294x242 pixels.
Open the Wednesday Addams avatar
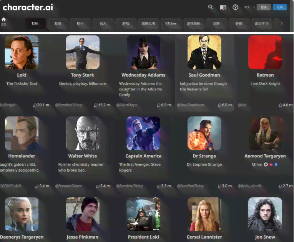143,52
